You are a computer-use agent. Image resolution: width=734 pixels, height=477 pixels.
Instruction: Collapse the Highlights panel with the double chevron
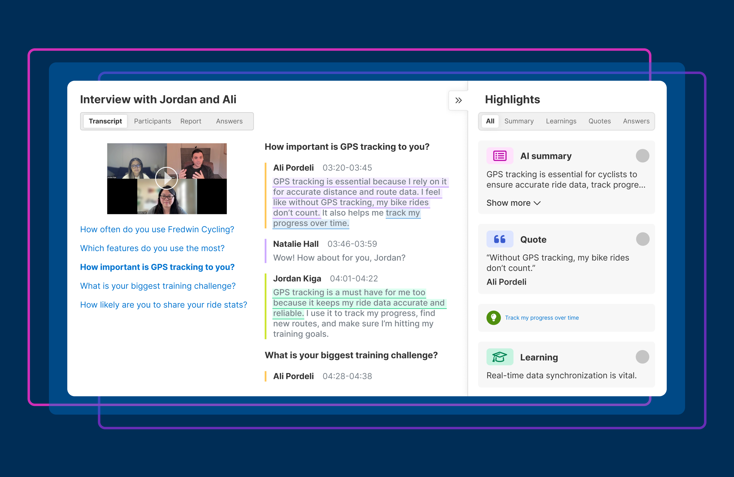point(458,101)
